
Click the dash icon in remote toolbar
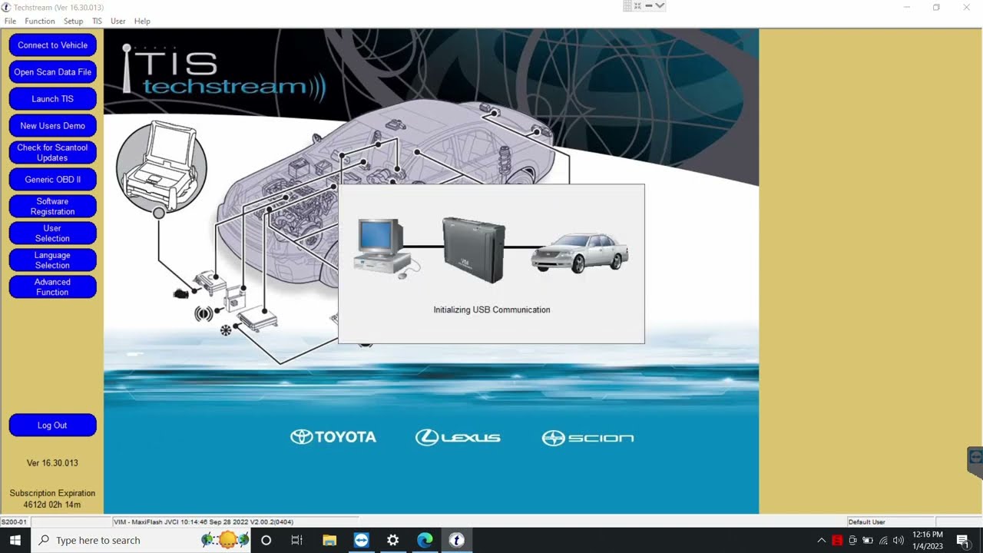[648, 6]
